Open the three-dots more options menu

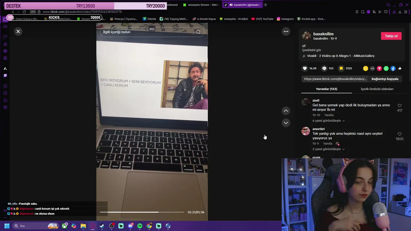coord(286,31)
